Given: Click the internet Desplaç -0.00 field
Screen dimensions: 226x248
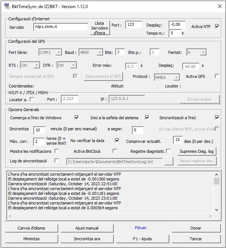Looking at the screenshot, I should (177, 25).
